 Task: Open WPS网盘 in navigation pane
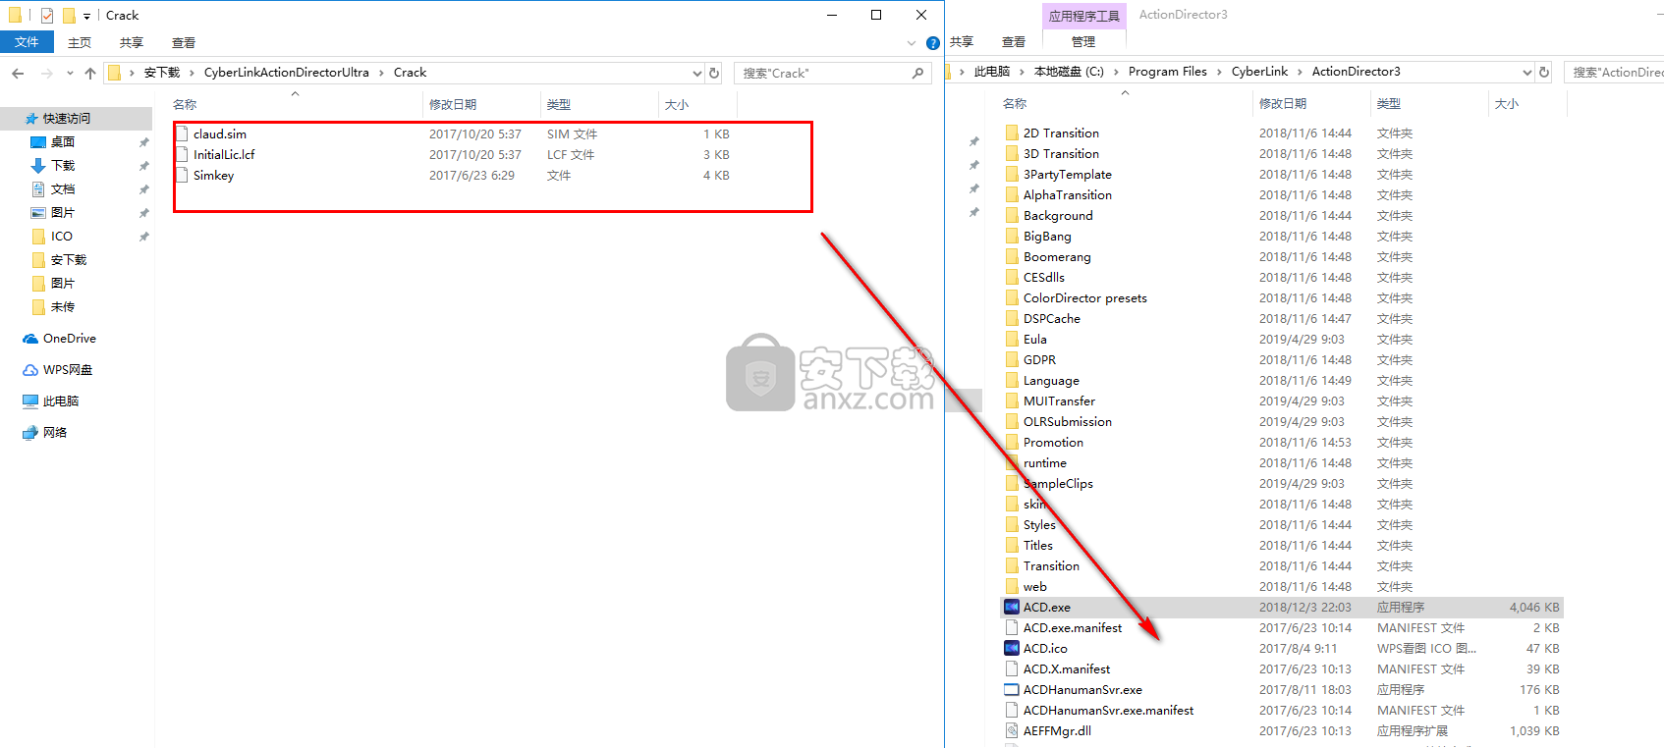68,370
